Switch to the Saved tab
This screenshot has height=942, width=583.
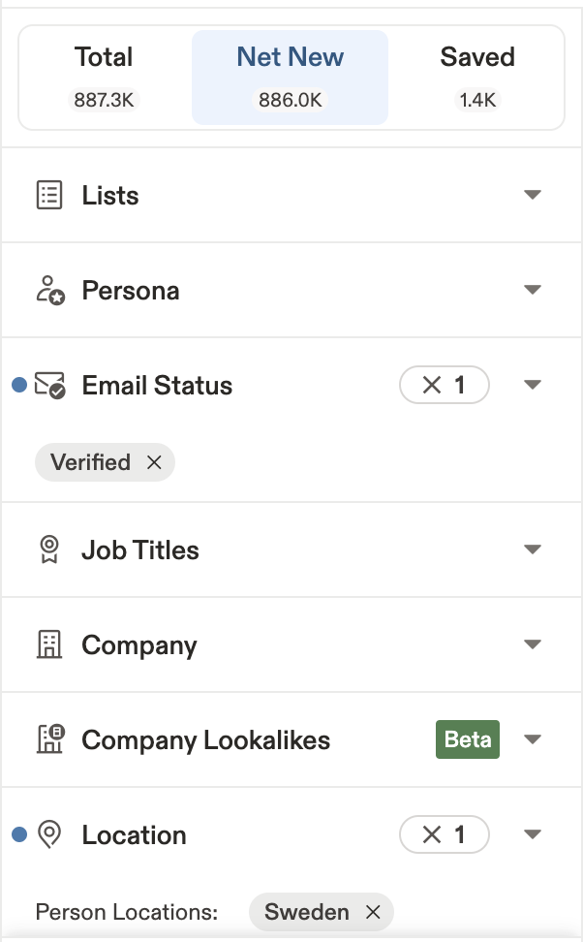coord(476,77)
